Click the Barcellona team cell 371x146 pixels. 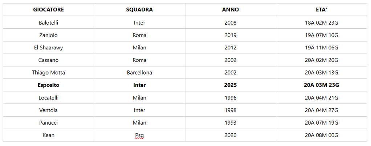point(139,73)
